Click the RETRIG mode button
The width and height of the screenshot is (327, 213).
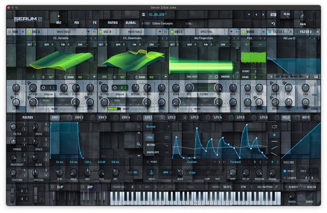click(151, 145)
